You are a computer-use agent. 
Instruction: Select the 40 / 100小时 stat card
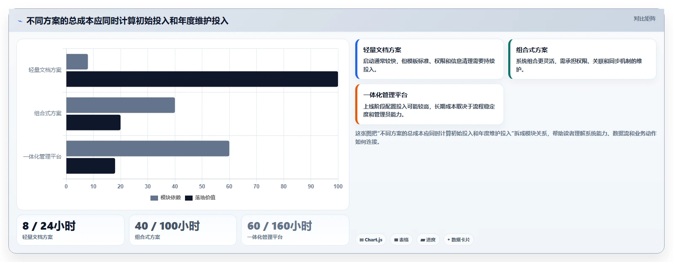183,230
